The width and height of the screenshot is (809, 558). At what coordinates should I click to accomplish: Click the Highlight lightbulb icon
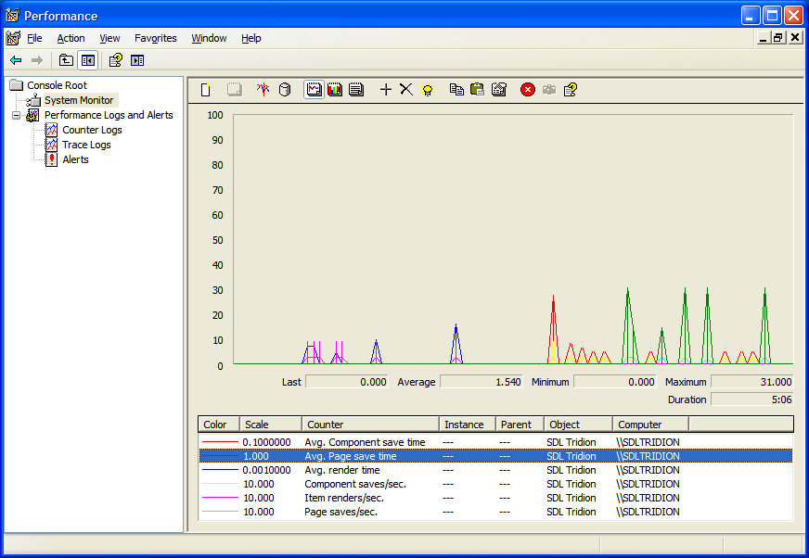tap(428, 90)
